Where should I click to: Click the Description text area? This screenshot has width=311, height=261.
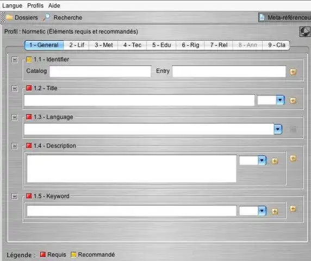132,169
